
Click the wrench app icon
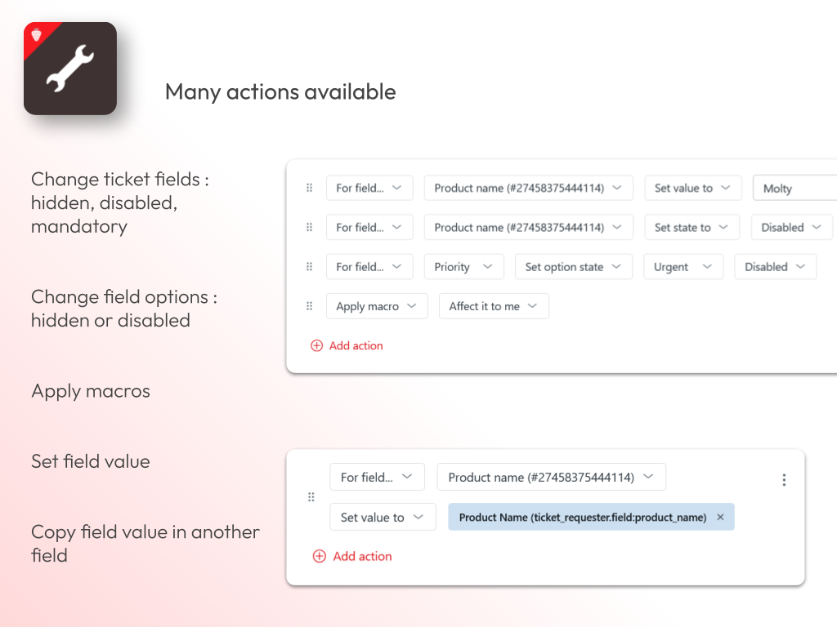tap(70, 69)
